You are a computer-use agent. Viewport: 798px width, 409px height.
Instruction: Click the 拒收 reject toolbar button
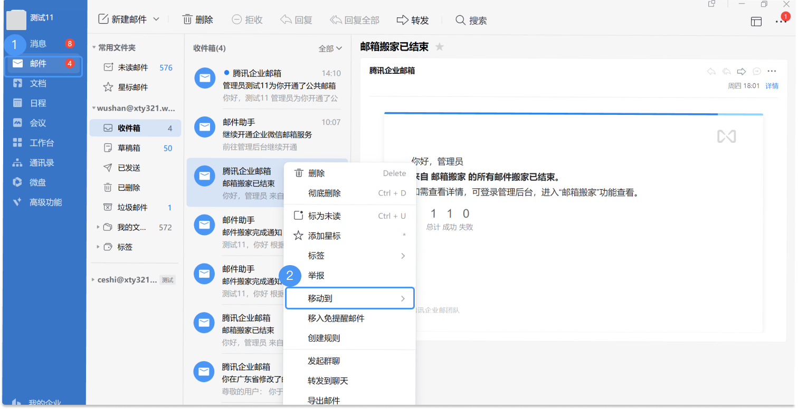click(x=247, y=20)
